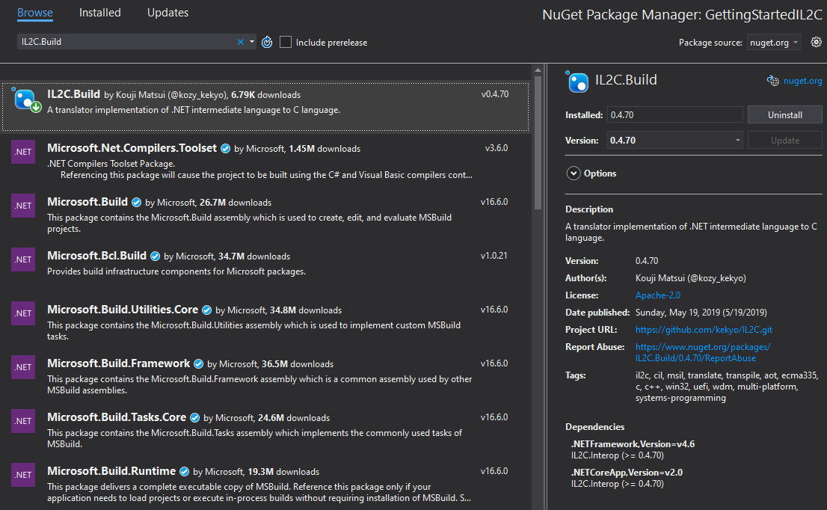
Task: Open the Package source dropdown
Action: [774, 43]
